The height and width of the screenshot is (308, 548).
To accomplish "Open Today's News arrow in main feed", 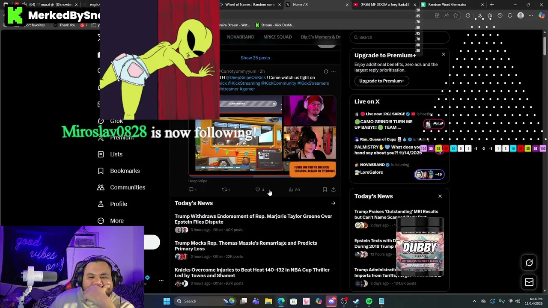I will point(333,203).
